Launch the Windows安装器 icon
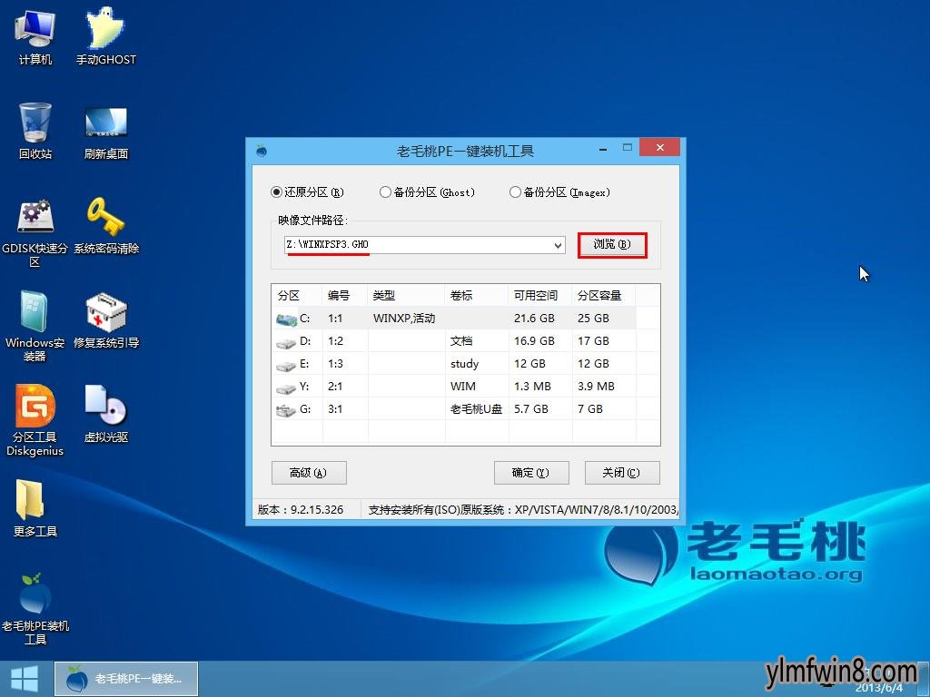Viewport: 930px width, 697px height. click(x=35, y=326)
